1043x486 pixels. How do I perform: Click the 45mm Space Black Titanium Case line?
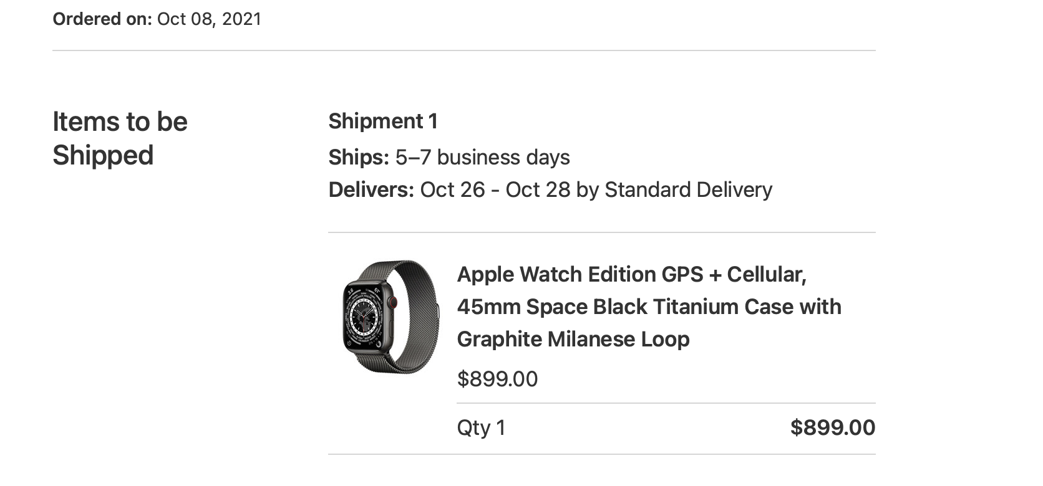click(x=649, y=307)
